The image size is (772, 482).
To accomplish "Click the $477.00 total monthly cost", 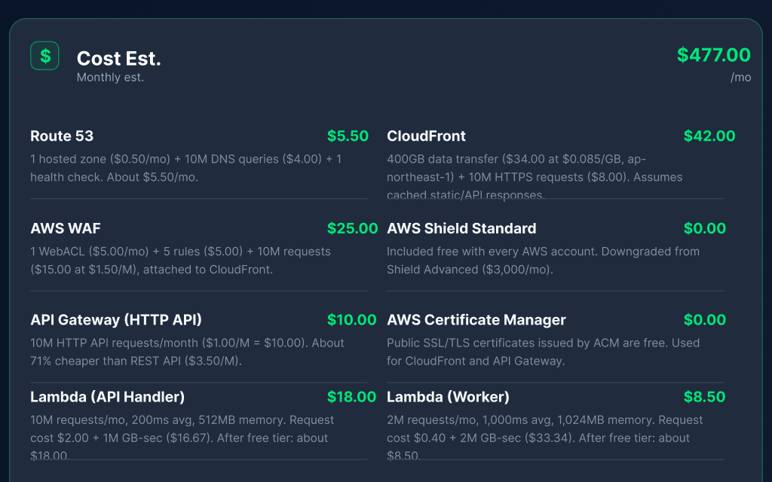I will click(713, 54).
